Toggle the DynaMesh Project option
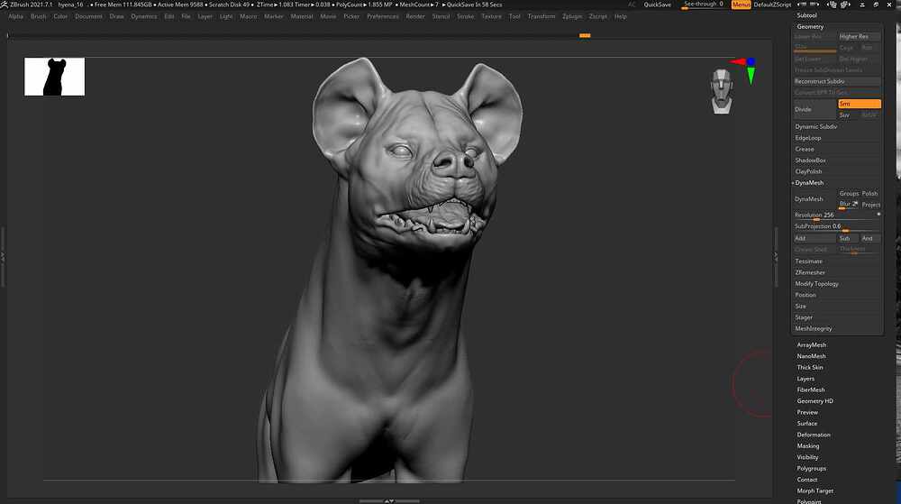 [x=871, y=205]
